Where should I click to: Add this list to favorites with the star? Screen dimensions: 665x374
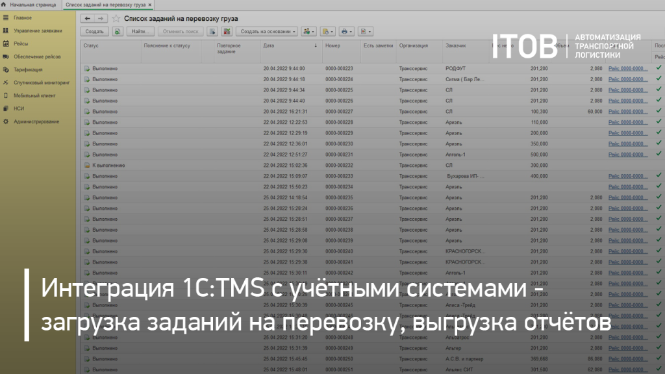(116, 19)
